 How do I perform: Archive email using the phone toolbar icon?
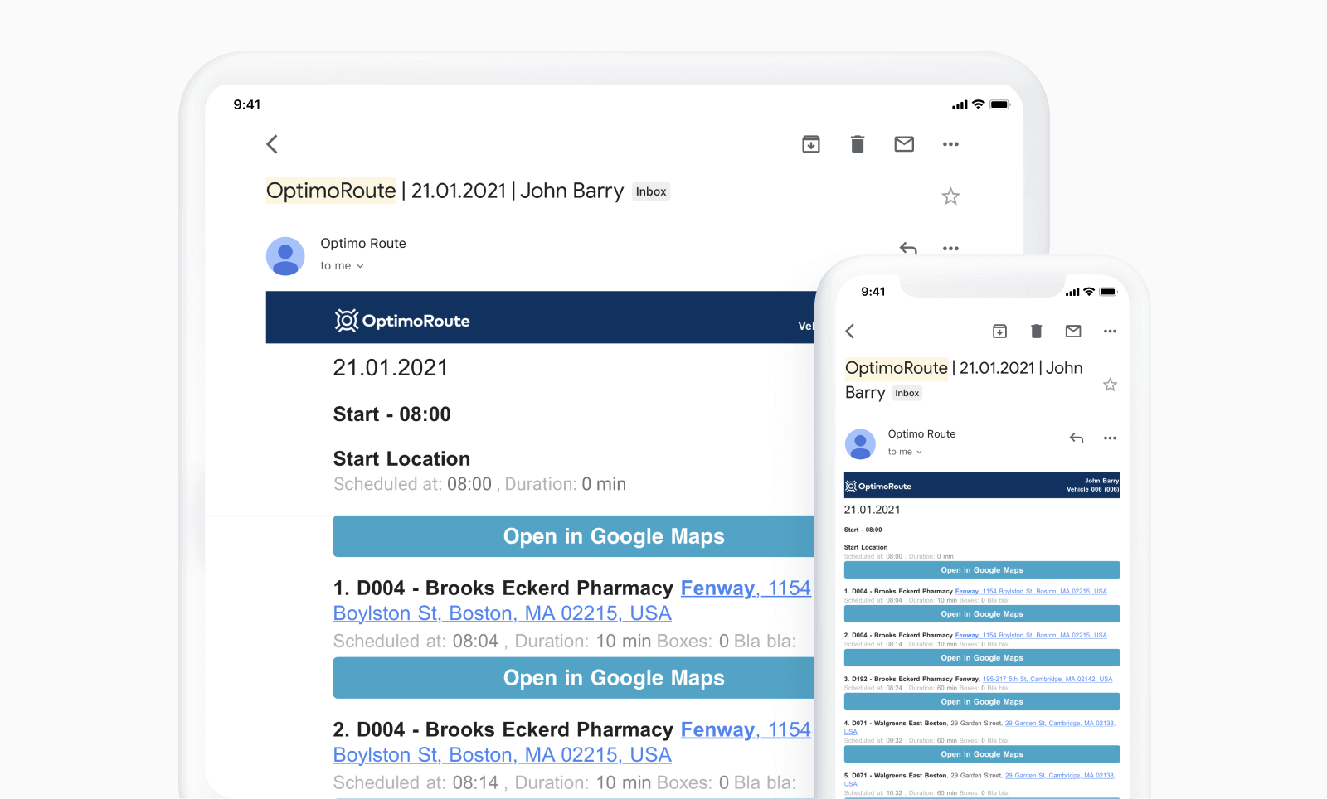999,332
